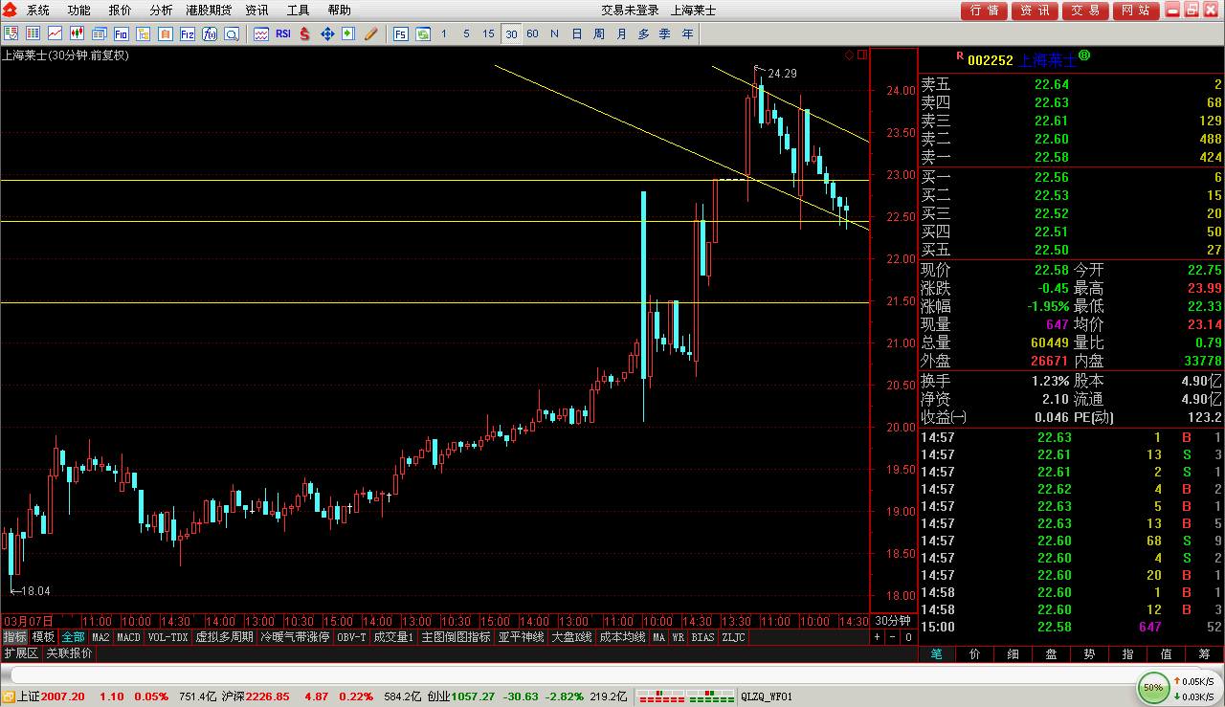The height and width of the screenshot is (707, 1225).
Task: Click the 网站 button at top right
Action: (x=1134, y=11)
